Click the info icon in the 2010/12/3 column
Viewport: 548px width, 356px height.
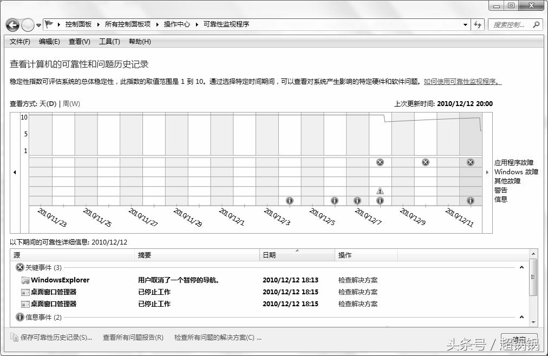(x=289, y=200)
